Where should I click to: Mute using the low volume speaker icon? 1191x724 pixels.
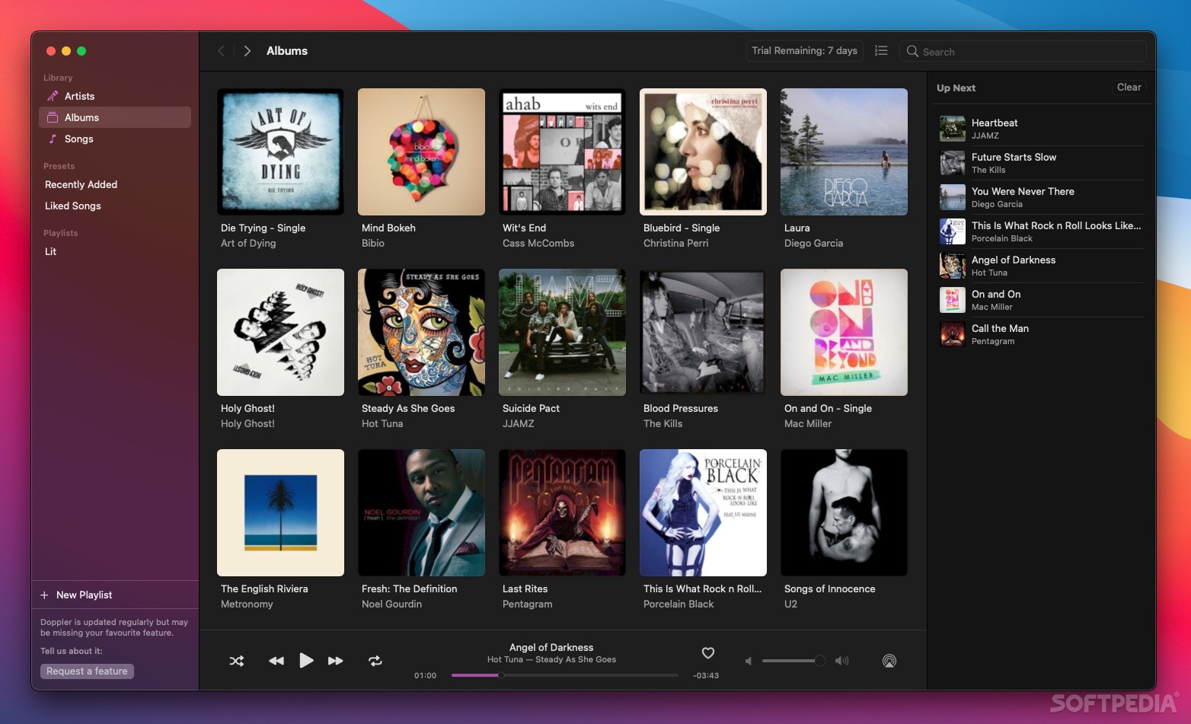pyautogui.click(x=749, y=661)
